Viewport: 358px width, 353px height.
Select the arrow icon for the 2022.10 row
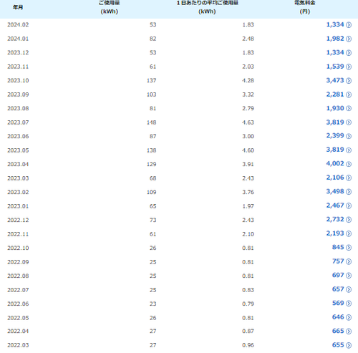[x=349, y=248]
